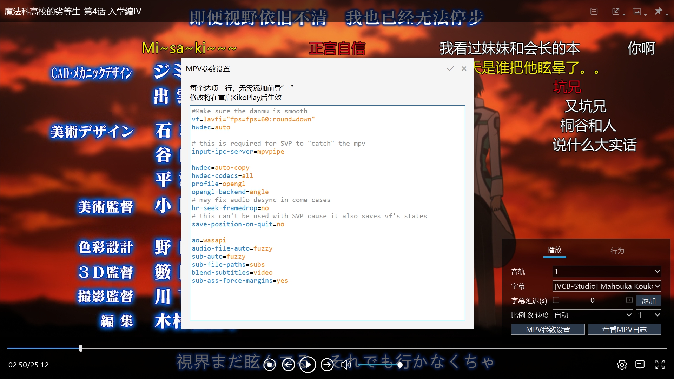Confirm MPV settings with the checkmark

coord(450,69)
